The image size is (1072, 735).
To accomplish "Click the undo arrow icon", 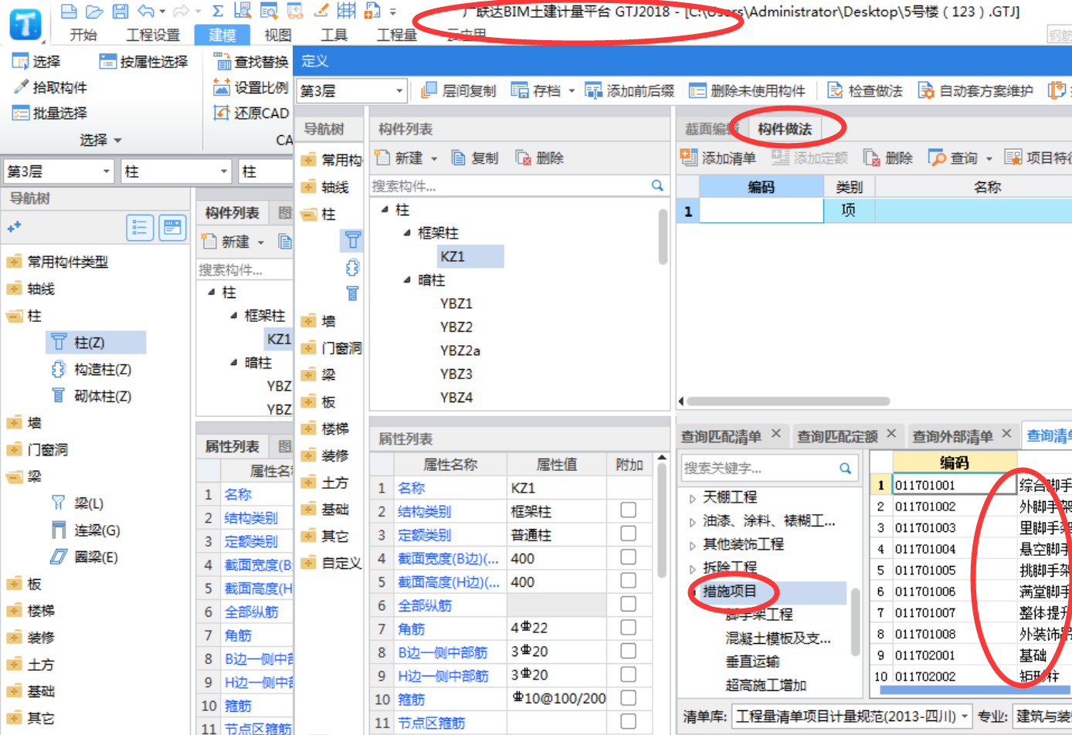I will (x=146, y=11).
